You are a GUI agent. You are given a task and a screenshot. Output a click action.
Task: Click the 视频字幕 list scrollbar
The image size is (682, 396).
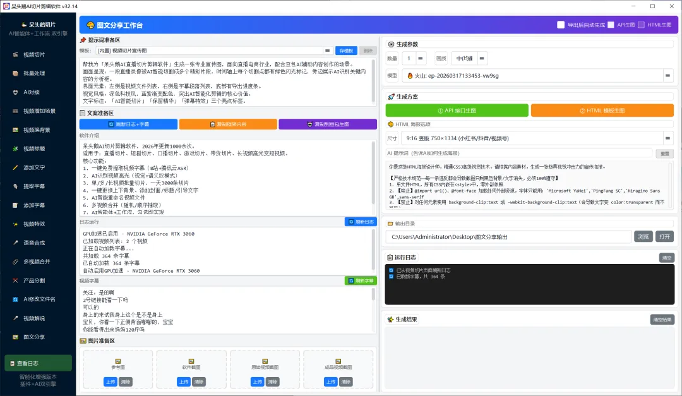(373, 294)
